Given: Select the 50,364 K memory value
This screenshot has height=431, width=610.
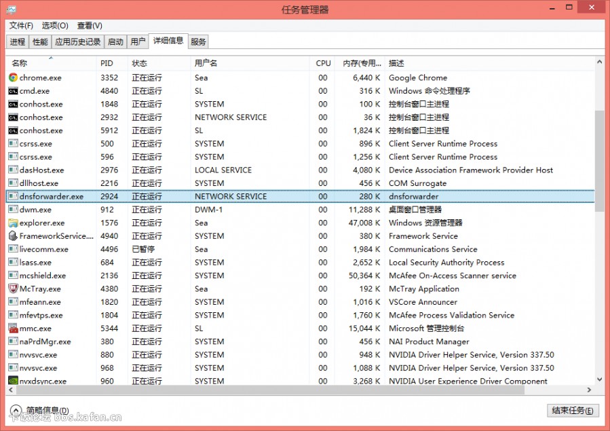Looking at the screenshot, I should 364,276.
